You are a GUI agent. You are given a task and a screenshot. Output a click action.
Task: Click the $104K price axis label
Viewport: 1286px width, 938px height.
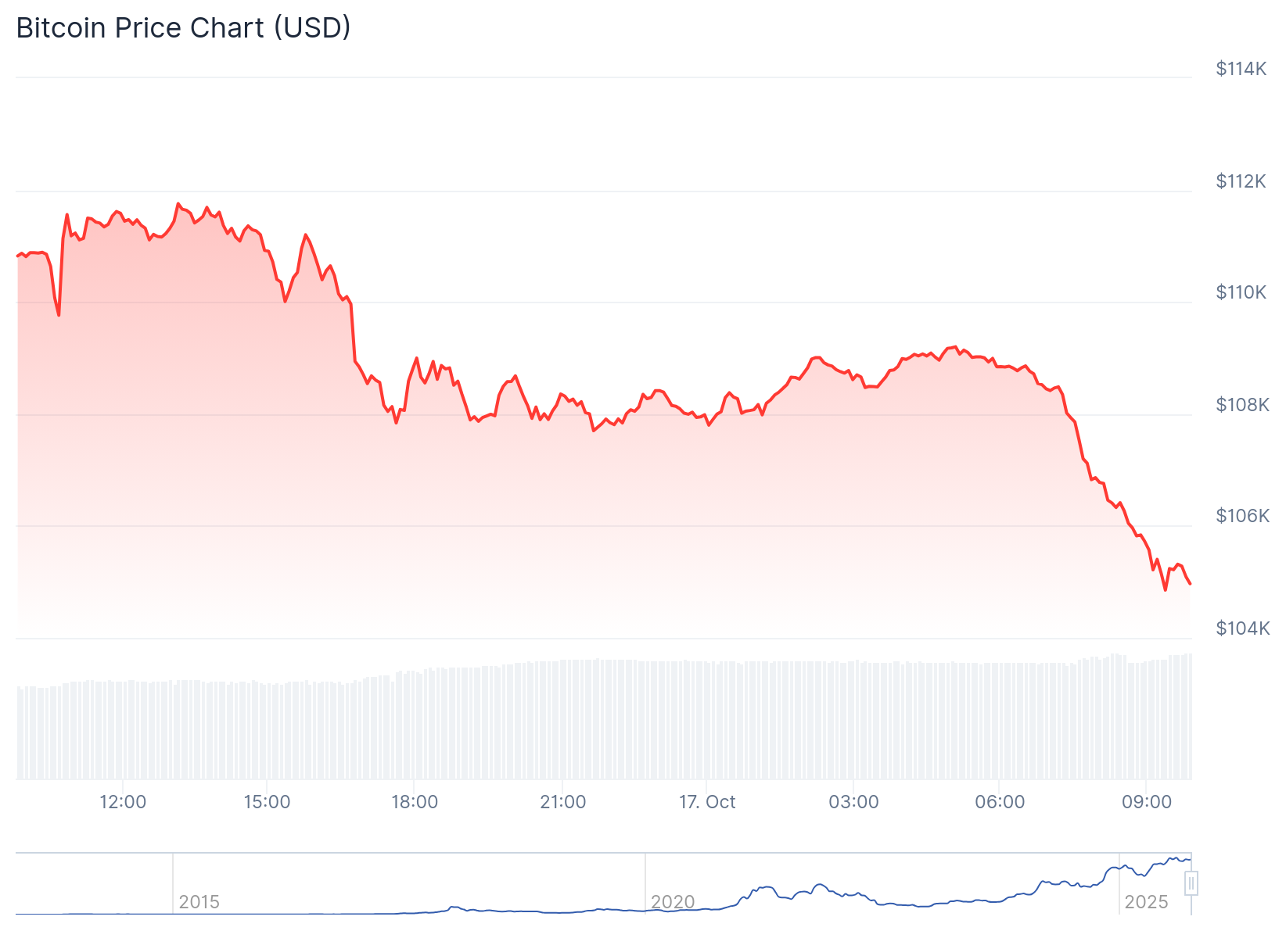click(x=1241, y=628)
